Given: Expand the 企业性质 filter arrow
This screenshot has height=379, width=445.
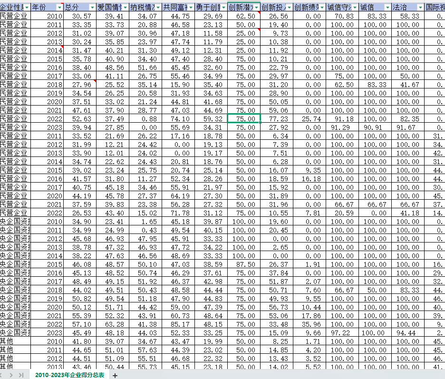Looking at the screenshot, I should coord(27,8).
